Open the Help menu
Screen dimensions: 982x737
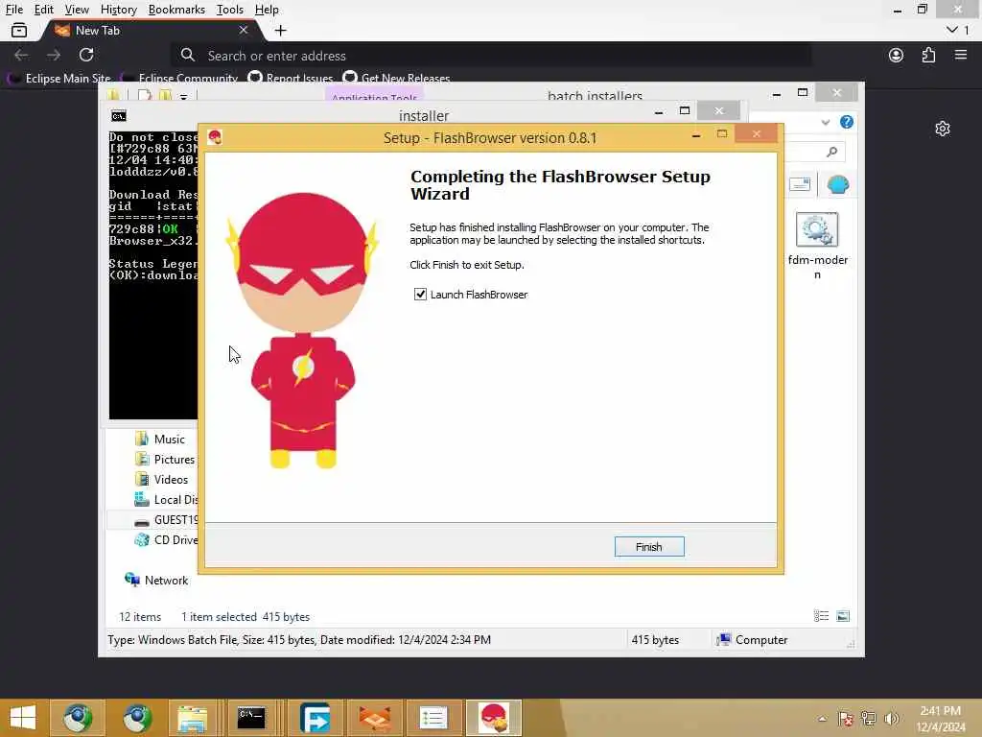coord(267,10)
